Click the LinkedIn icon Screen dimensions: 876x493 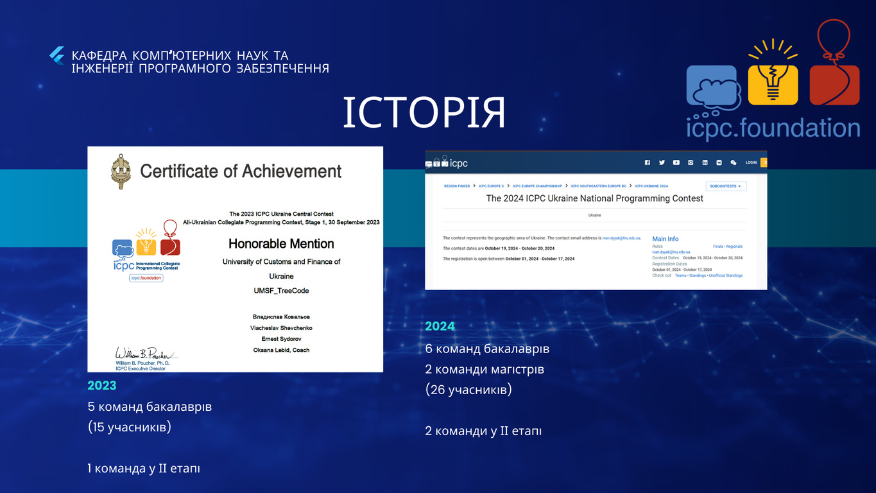705,162
